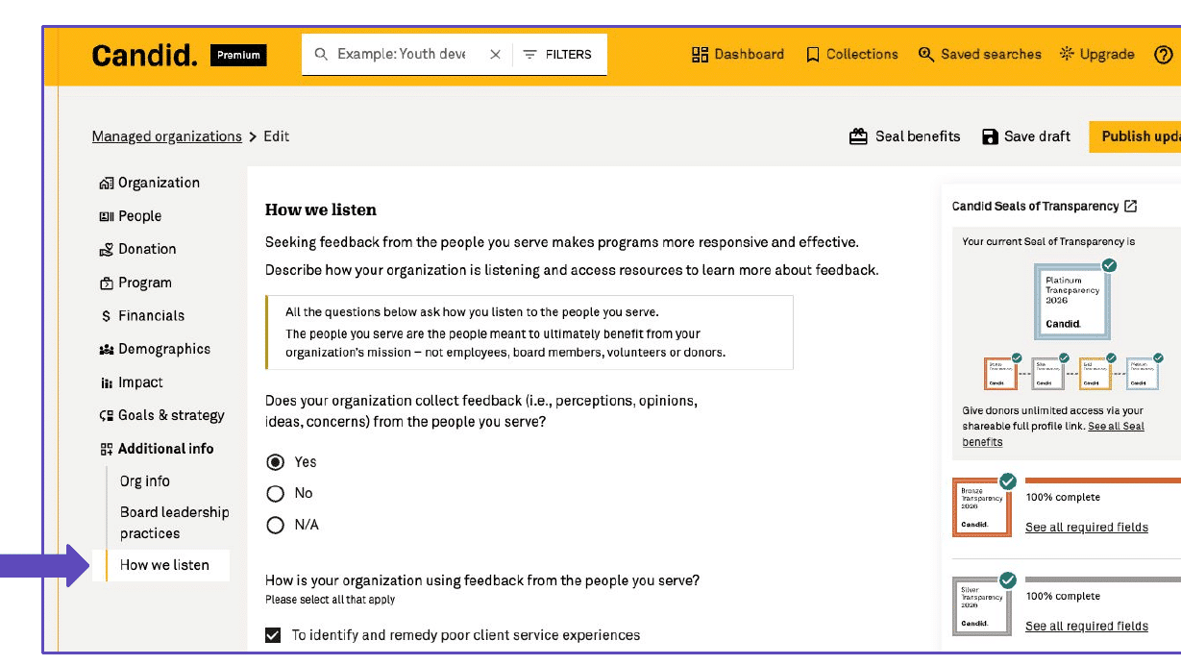Select the How we listen sub-item
Image resolution: width=1181 pixels, height=665 pixels.
click(161, 565)
